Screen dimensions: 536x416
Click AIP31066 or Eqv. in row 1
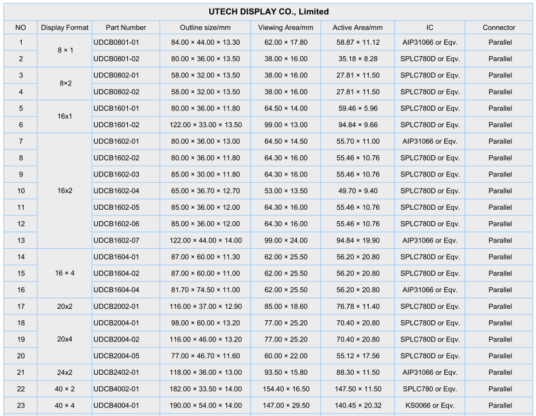(430, 42)
